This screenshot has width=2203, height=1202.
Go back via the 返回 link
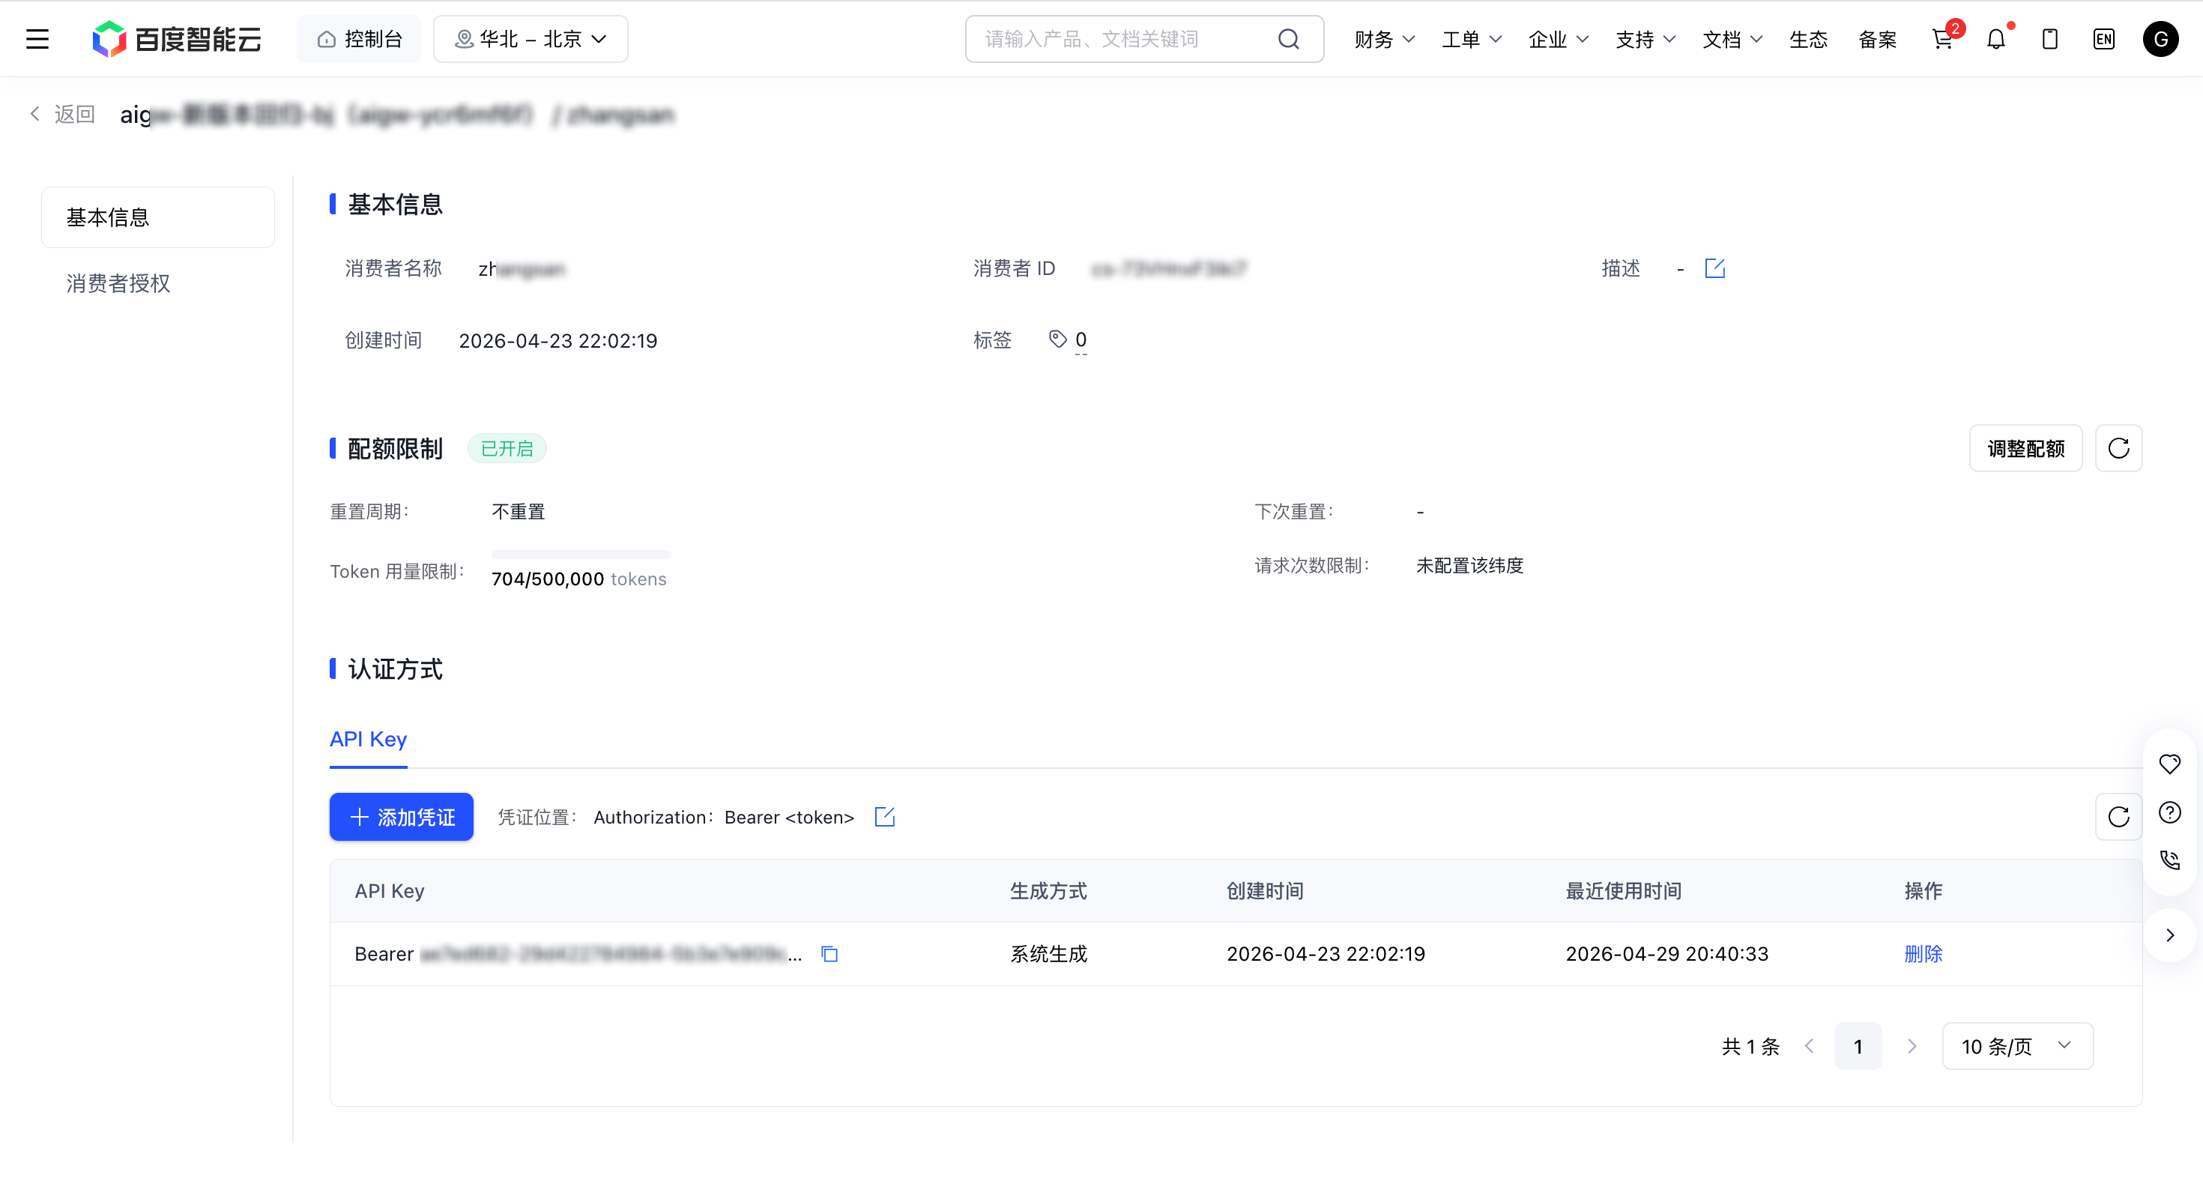click(x=62, y=114)
